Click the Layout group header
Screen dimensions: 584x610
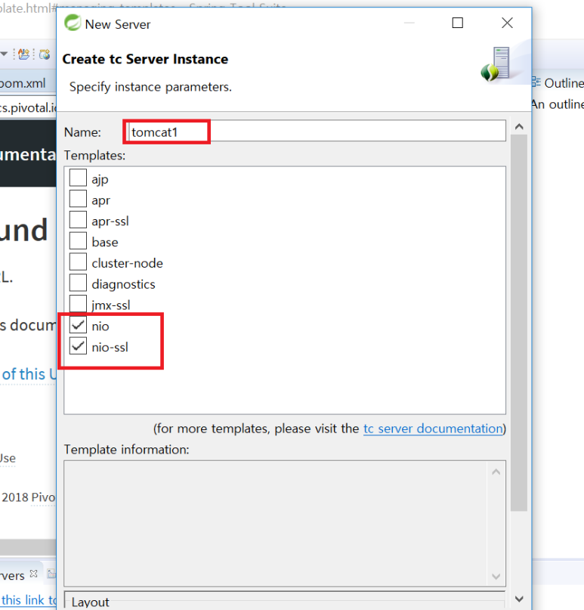pos(90,602)
